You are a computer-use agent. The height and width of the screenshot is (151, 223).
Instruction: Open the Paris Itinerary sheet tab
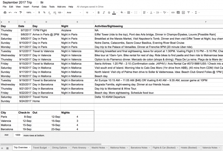click(80, 148)
